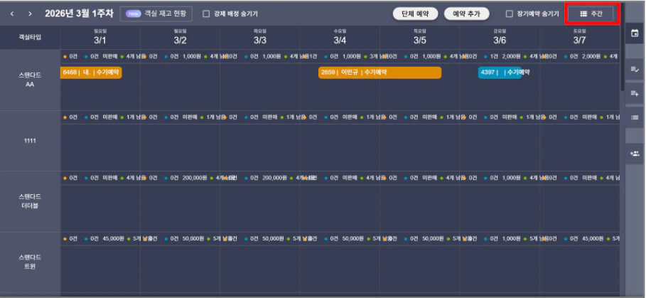Click 1,000원 price in 스탠다드 더더블 3/6
The height and width of the screenshot is (298, 646).
pos(511,178)
